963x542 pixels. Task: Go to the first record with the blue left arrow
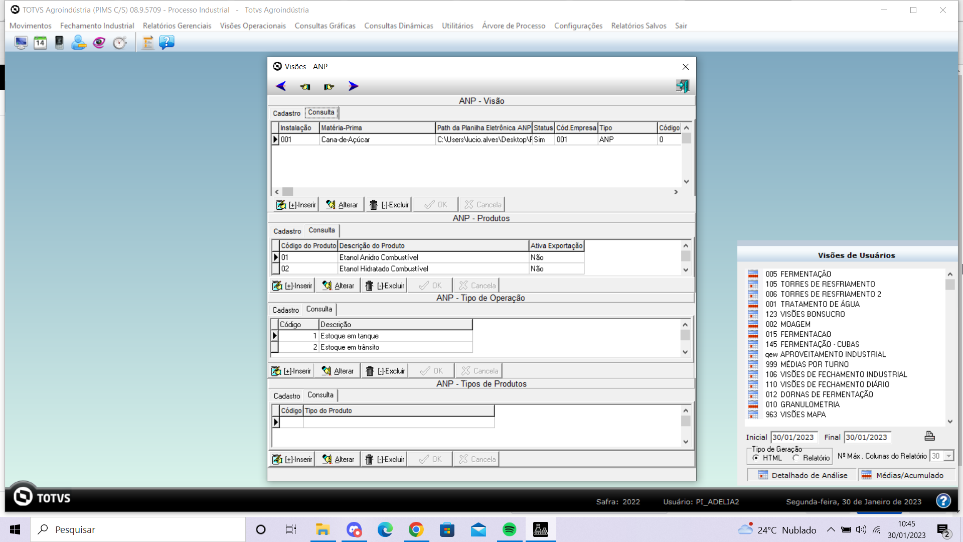click(281, 86)
